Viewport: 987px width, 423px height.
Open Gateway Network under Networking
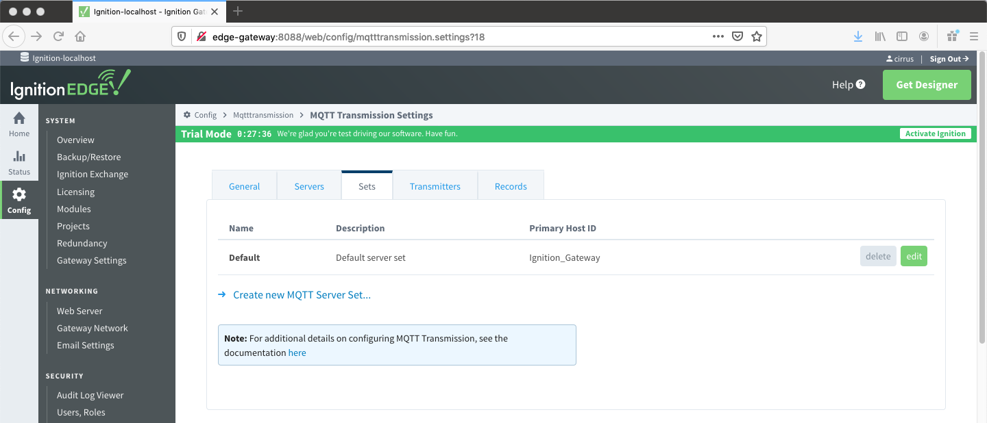pyautogui.click(x=93, y=328)
